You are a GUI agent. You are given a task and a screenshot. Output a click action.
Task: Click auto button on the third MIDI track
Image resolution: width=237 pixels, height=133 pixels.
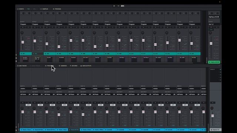click(x=53, y=105)
